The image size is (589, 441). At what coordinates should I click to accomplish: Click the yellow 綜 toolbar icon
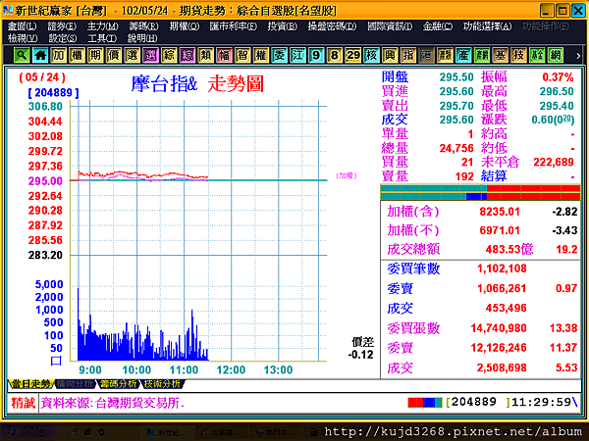point(169,55)
